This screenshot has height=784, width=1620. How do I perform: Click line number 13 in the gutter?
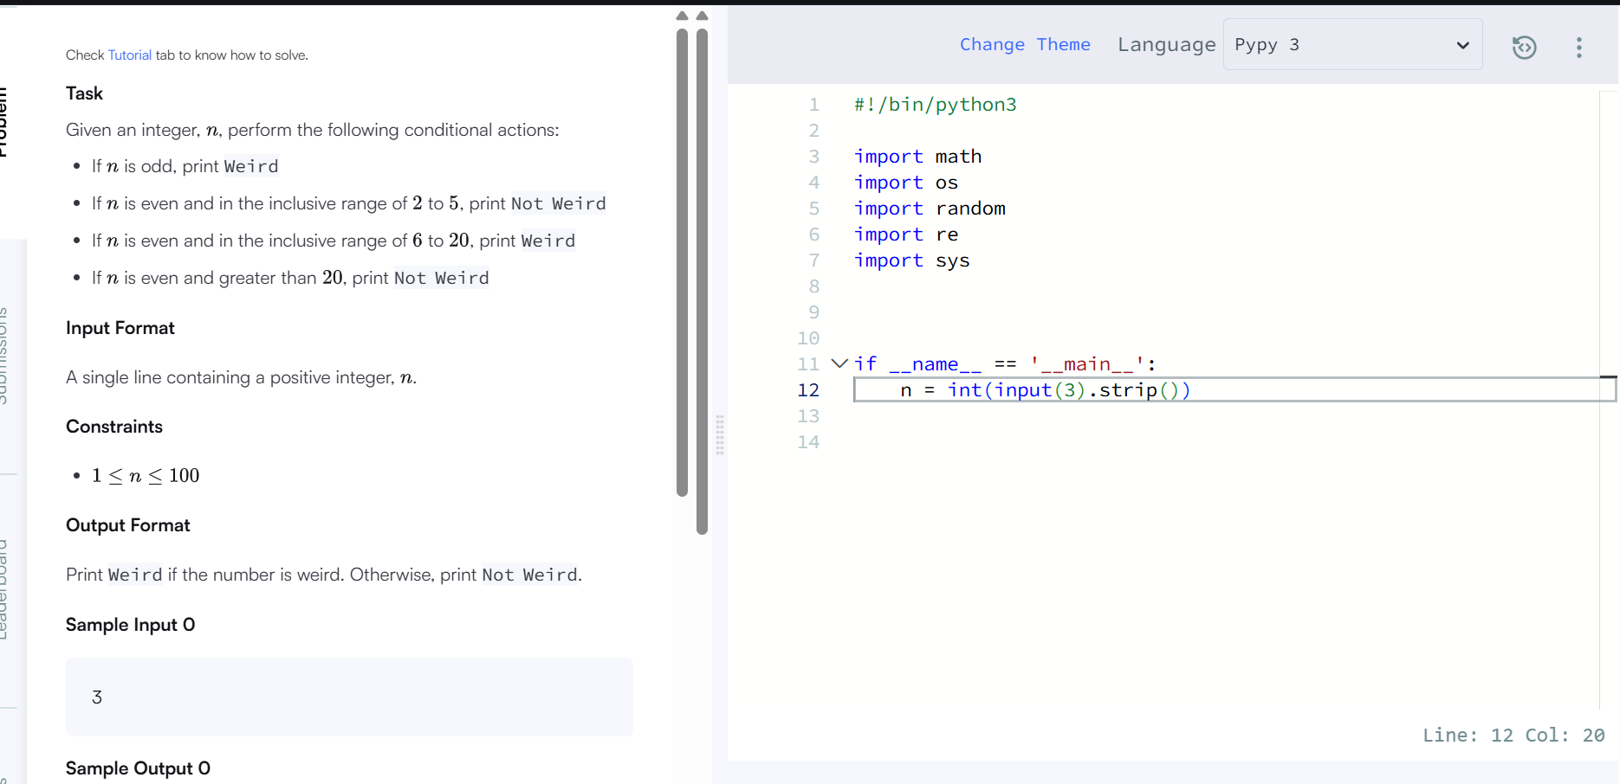click(808, 416)
